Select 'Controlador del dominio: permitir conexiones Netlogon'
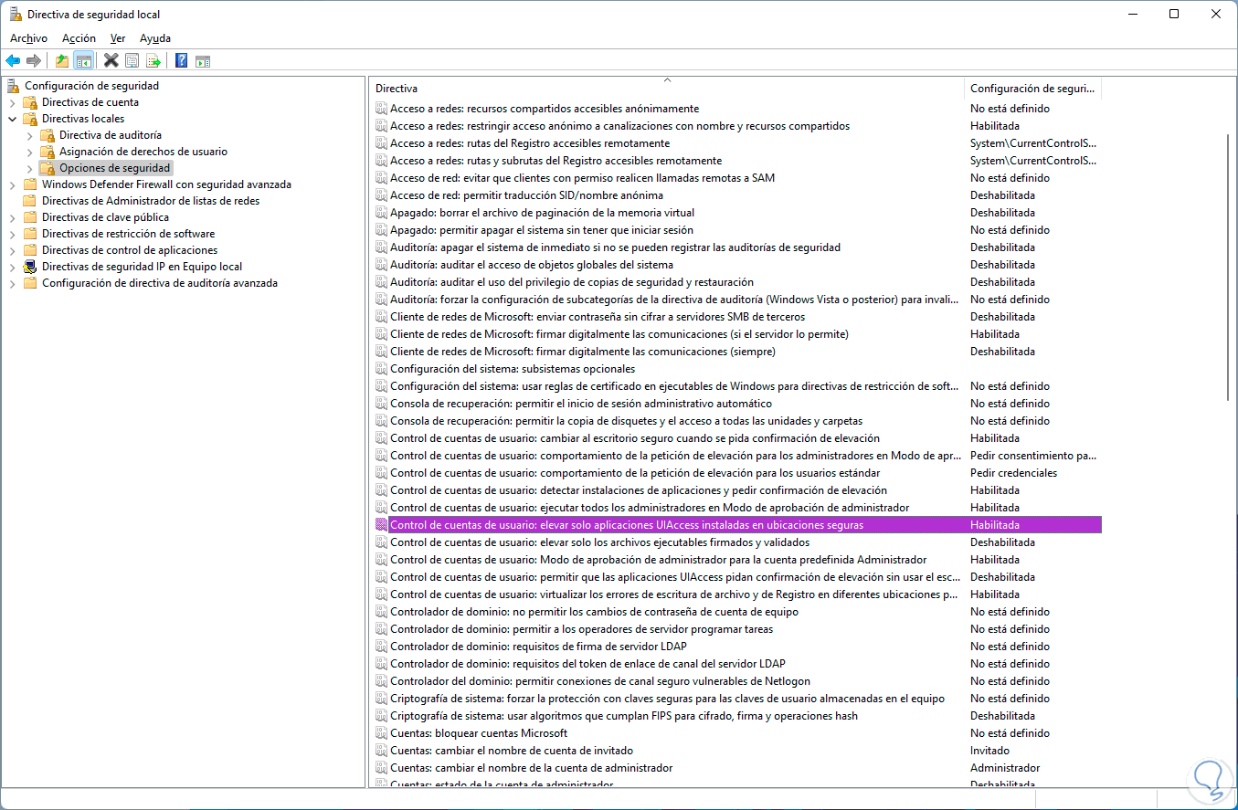1238x810 pixels. [x=600, y=681]
